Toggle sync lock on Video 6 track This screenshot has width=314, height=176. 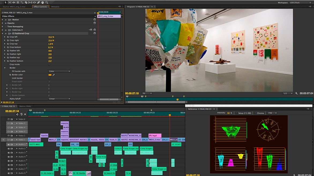pyautogui.click(x=12, y=119)
